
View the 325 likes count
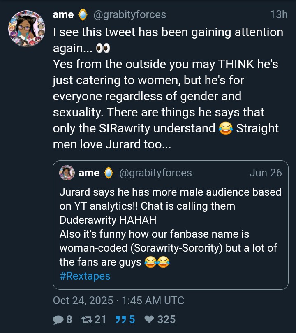coord(166,319)
